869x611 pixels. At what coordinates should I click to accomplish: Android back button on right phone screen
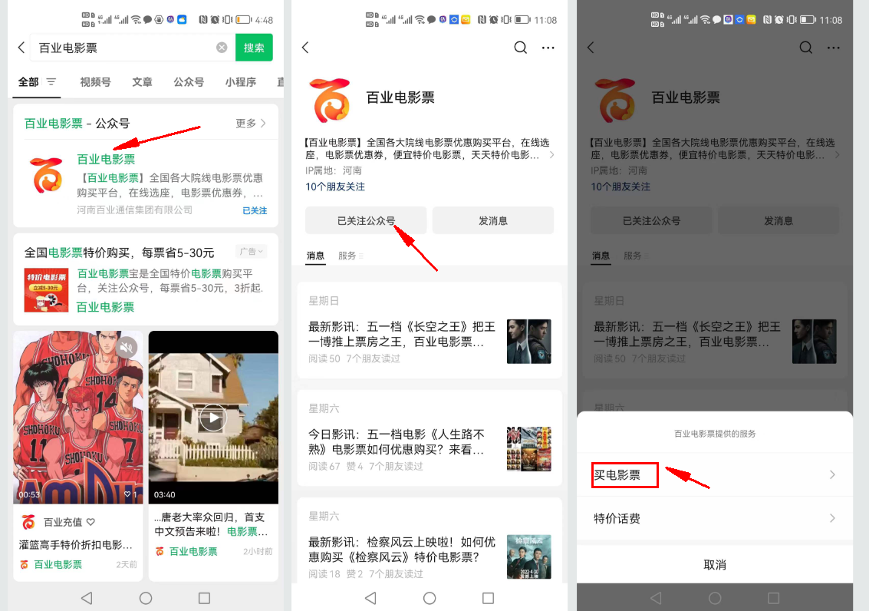[x=657, y=598]
